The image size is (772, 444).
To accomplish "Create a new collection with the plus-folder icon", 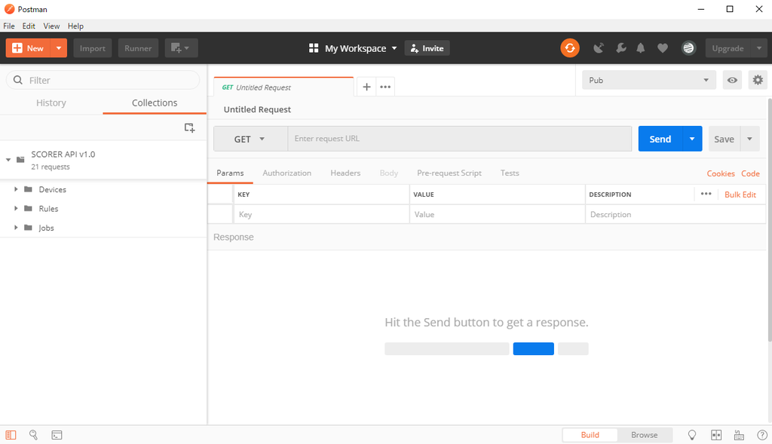I will [189, 128].
